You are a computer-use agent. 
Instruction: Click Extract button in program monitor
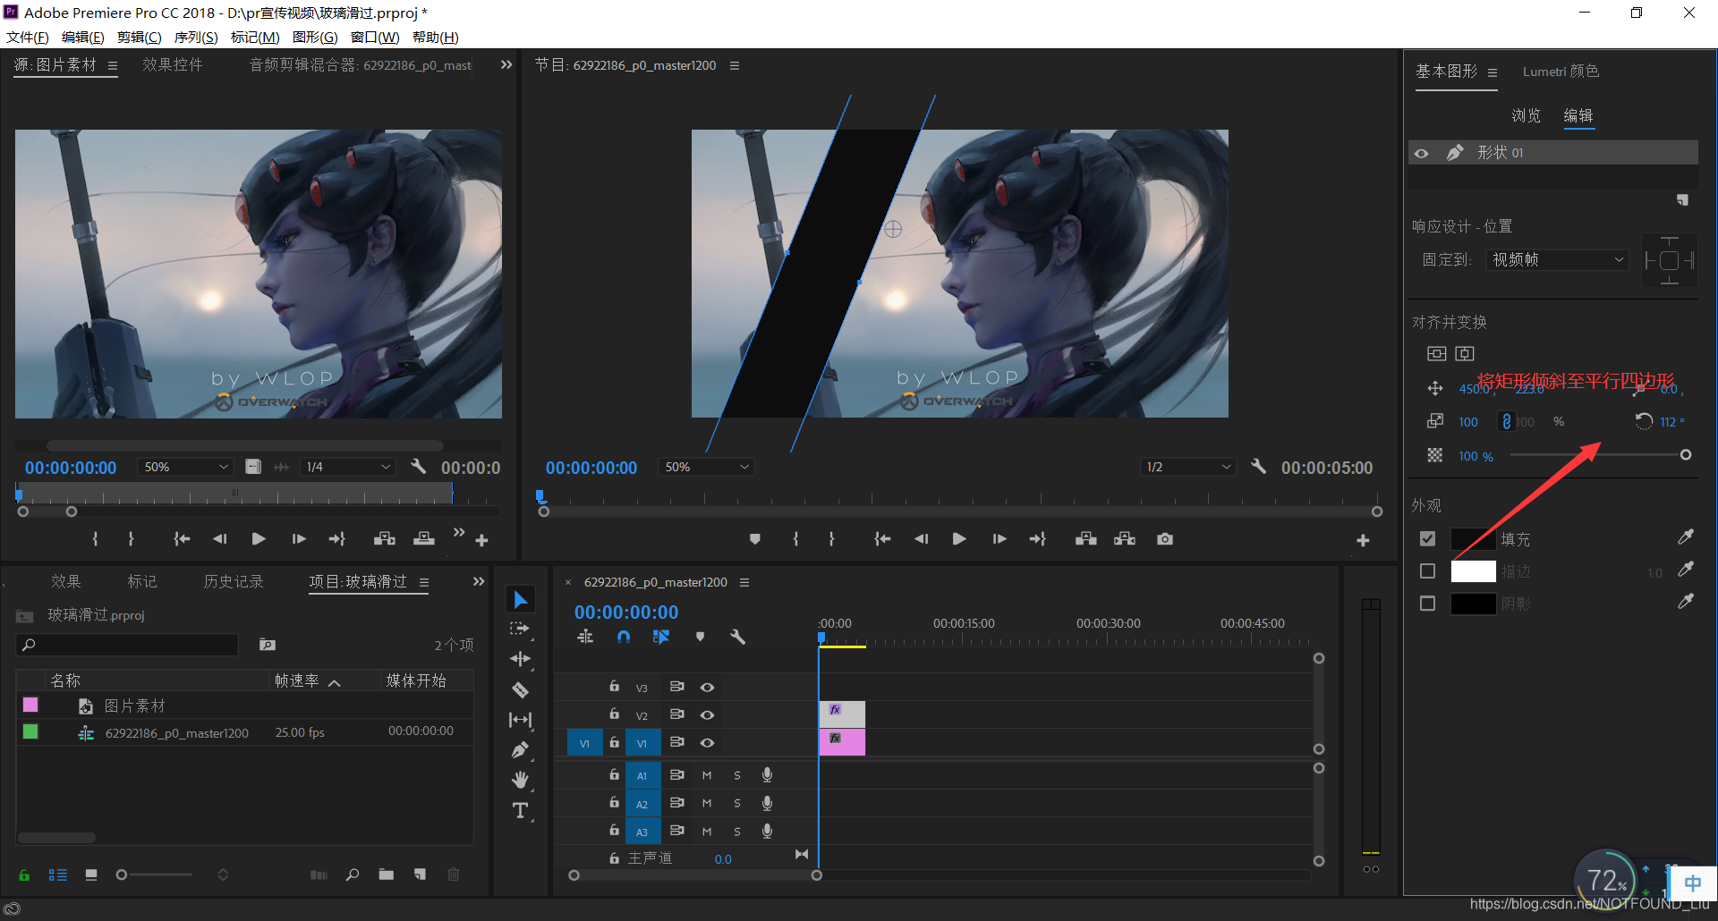click(1125, 539)
